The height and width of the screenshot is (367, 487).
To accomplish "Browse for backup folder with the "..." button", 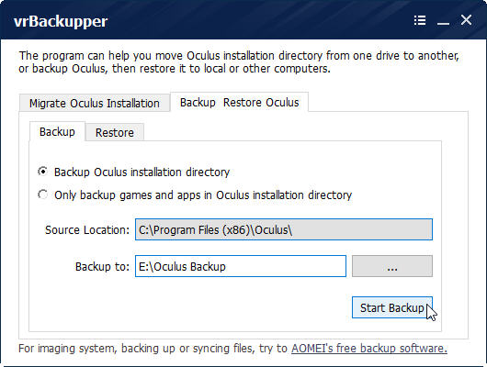I will point(392,266).
